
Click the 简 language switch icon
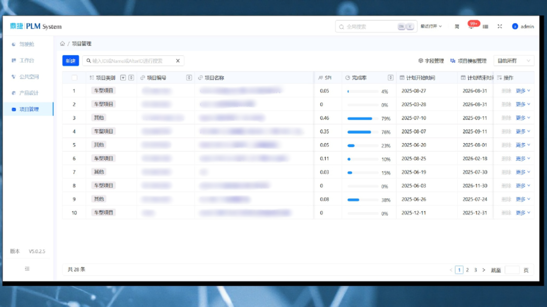[457, 26]
